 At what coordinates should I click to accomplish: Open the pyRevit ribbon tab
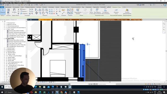click(x=109, y=7)
